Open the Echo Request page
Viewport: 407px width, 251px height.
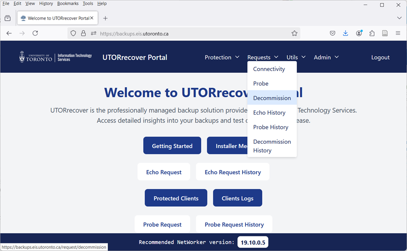pos(164,172)
